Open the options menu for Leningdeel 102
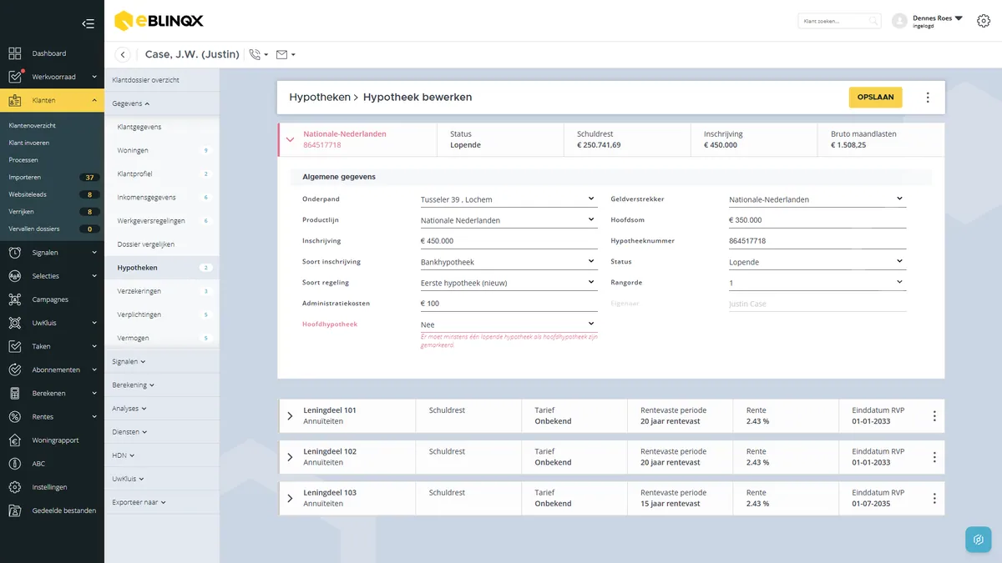 click(x=934, y=457)
